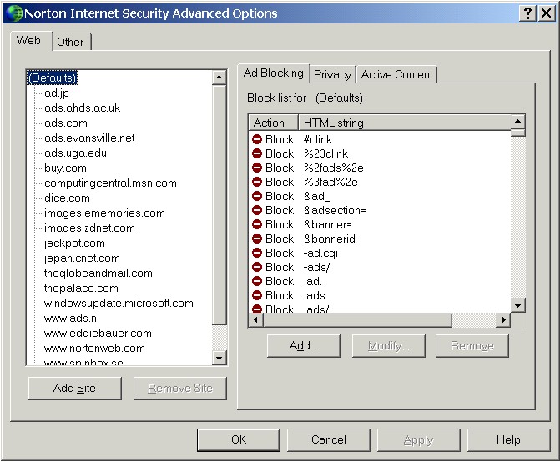Select thepalace.com entry
Screen dimensions: 560x462
point(81,288)
